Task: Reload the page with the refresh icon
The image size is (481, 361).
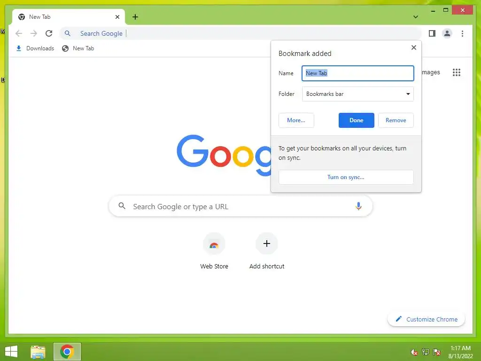Action: 49,33
